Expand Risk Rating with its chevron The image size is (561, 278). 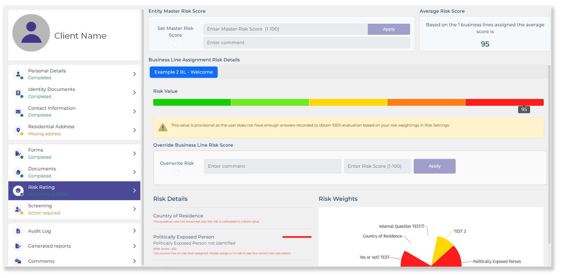point(134,191)
